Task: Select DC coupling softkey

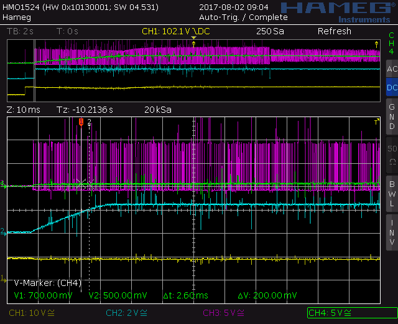Action: pos(392,87)
